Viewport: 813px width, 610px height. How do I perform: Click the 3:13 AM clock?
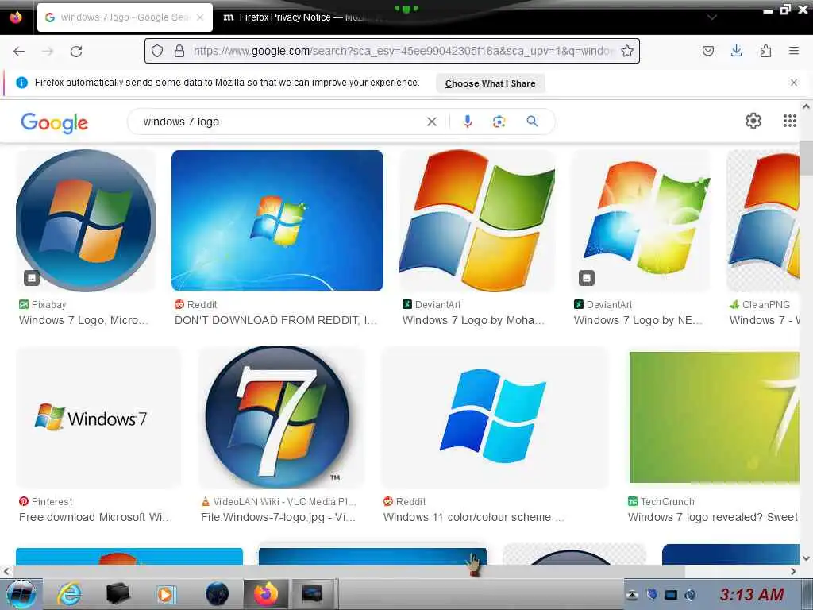(x=751, y=594)
